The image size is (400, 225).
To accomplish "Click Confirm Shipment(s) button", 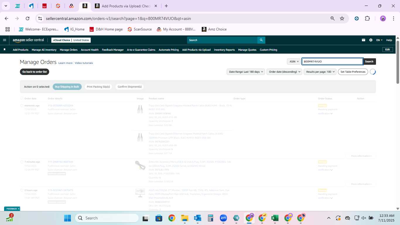I will tap(129, 87).
